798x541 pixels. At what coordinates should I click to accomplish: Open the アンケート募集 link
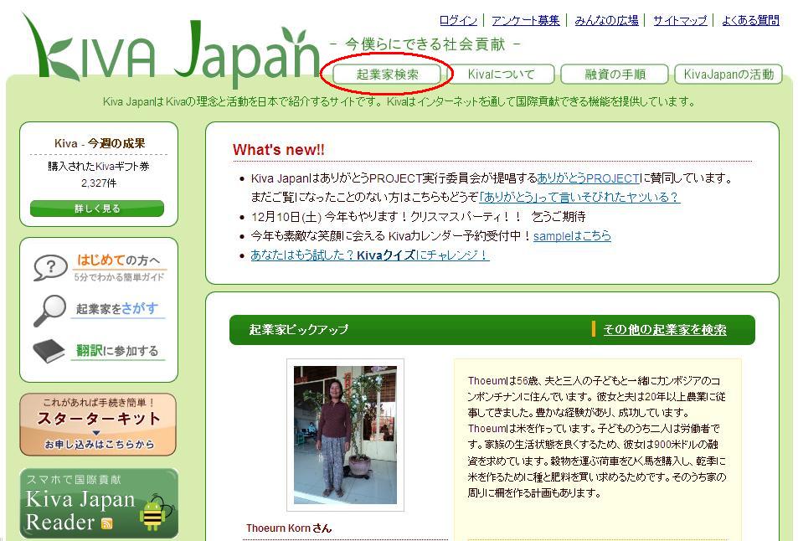coord(525,20)
